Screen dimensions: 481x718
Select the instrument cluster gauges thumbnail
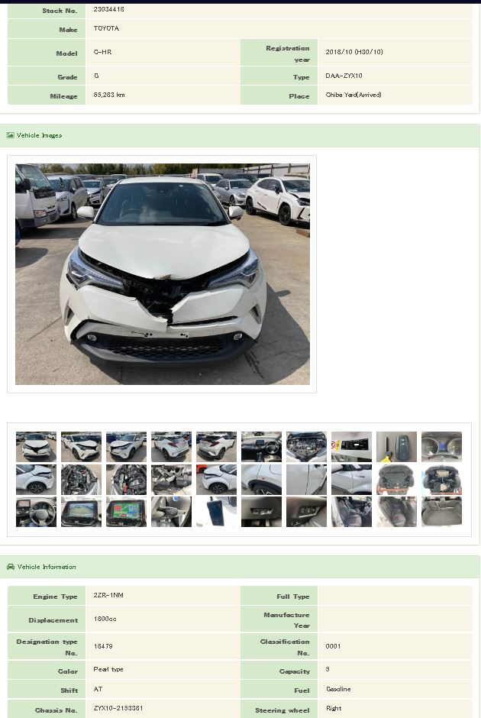[441, 447]
